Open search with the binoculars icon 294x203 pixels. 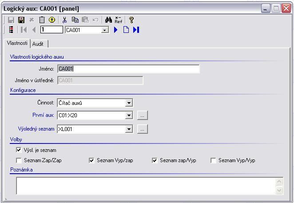[x=108, y=20]
